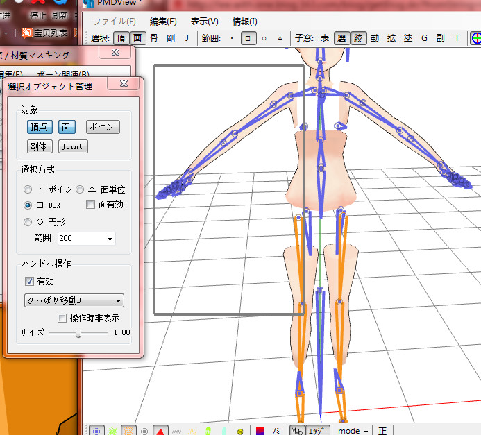Uncheck the 有効 handle checkbox
The height and width of the screenshot is (435, 481).
click(29, 281)
